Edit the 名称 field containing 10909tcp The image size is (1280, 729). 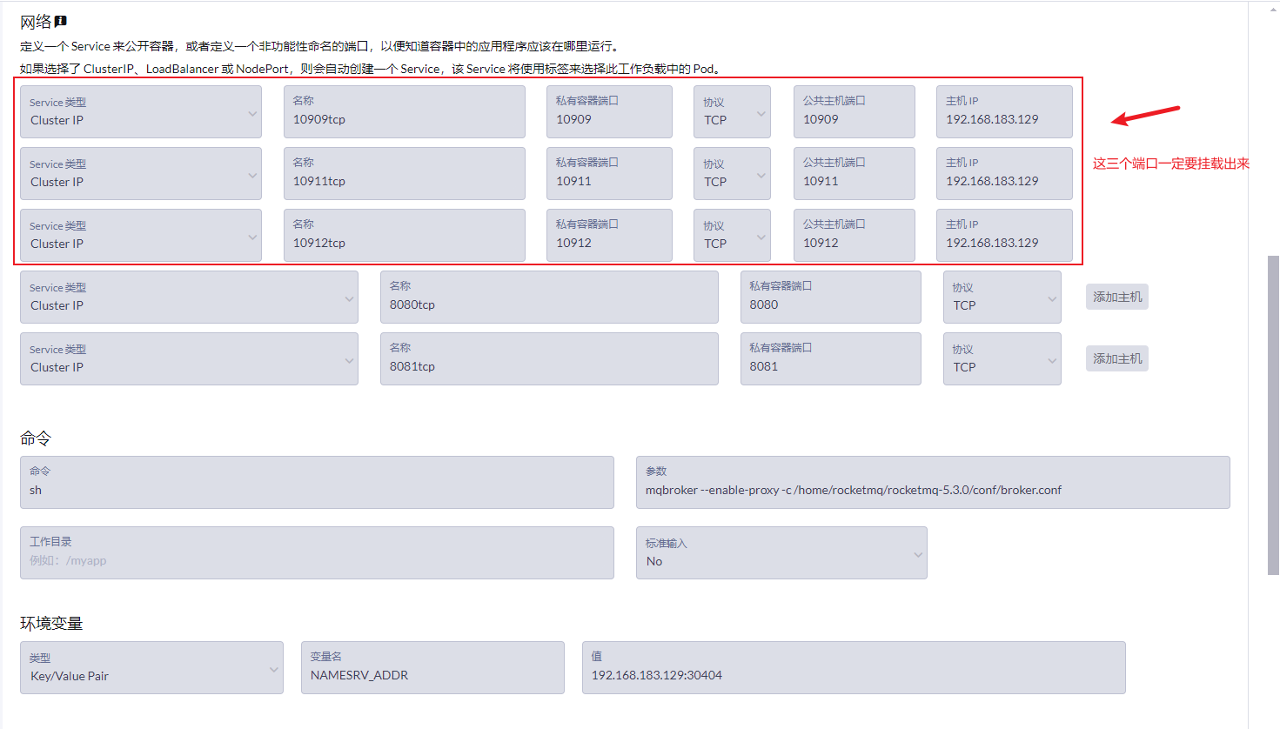click(405, 111)
